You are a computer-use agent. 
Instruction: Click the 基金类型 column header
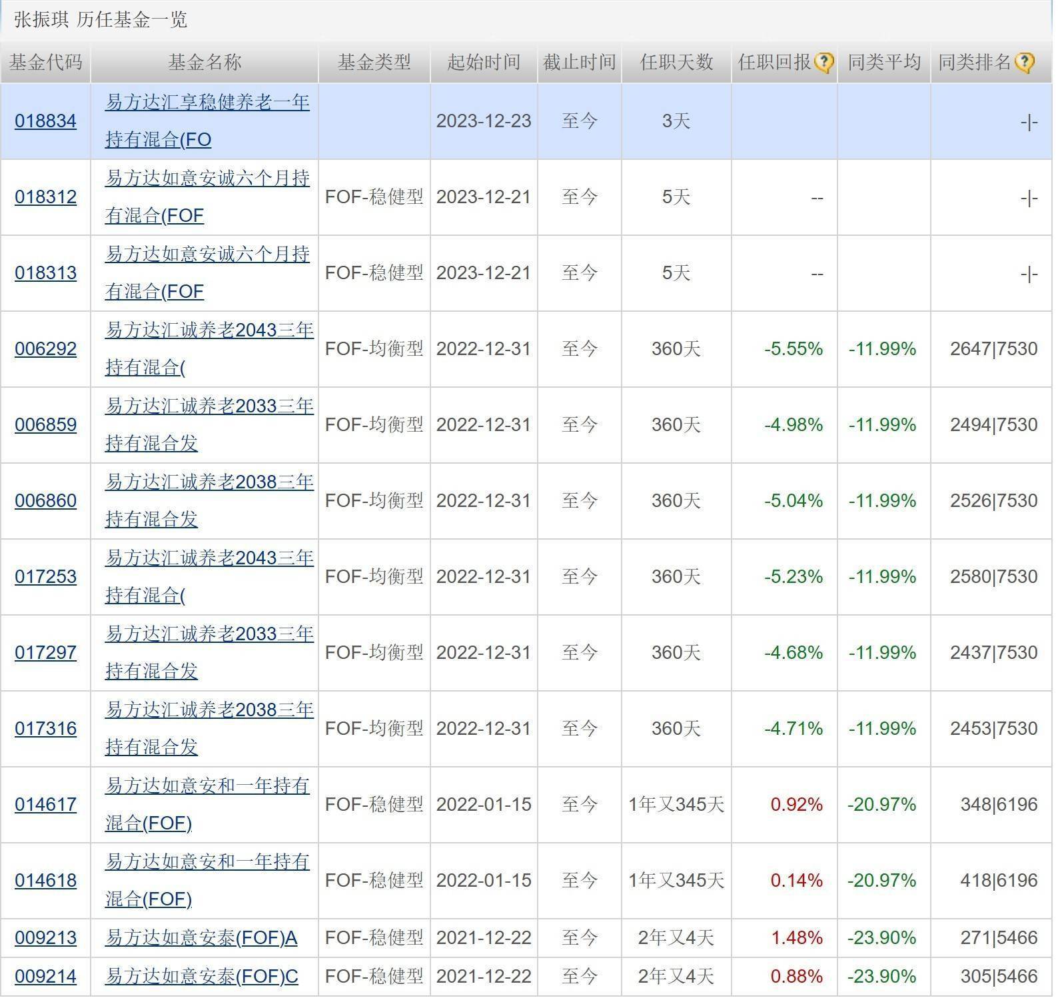click(374, 63)
